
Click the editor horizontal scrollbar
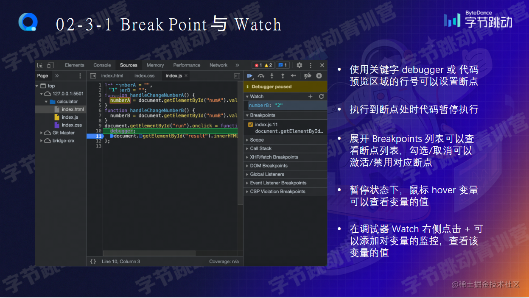pyautogui.click(x=150, y=253)
